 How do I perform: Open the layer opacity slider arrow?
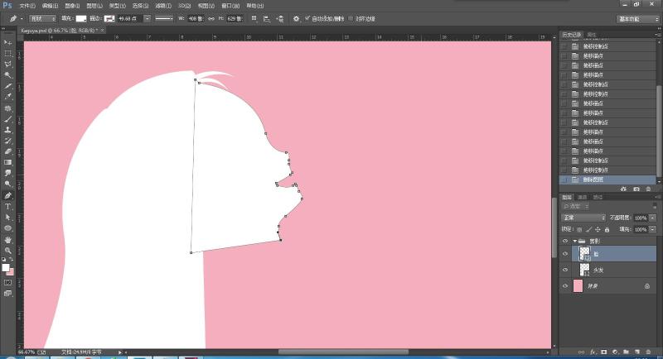653,218
